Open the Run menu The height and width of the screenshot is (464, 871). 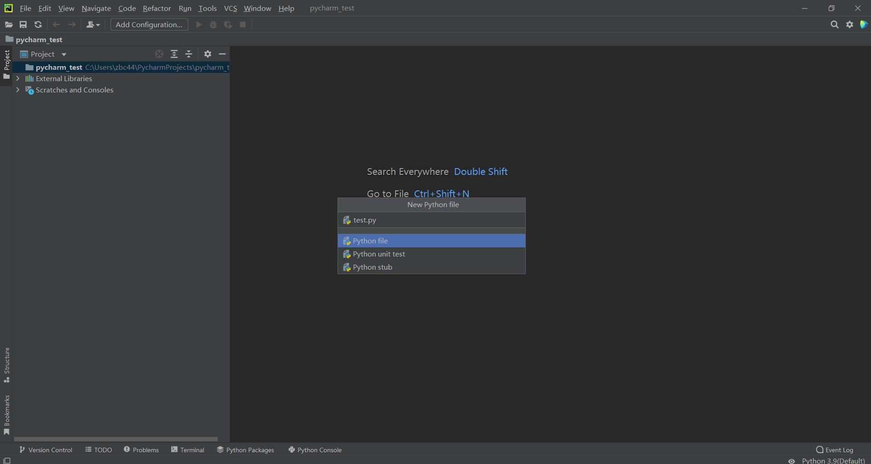[x=185, y=8]
